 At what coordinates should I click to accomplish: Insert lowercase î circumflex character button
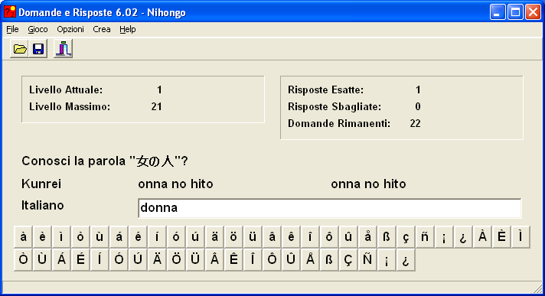(x=310, y=237)
